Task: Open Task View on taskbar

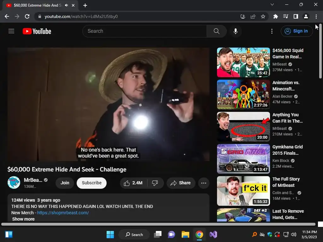Action: pyautogui.click(x=158, y=234)
